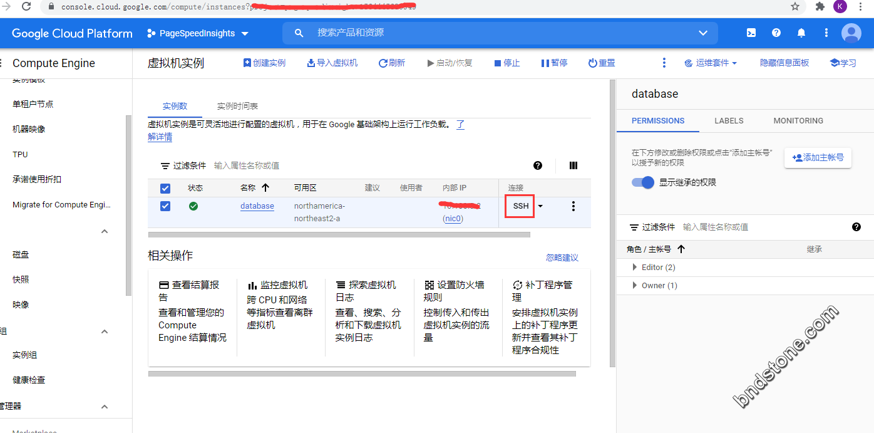Open 快照 snapshots in the sidebar
This screenshot has width=874, height=433.
pyautogui.click(x=21, y=279)
